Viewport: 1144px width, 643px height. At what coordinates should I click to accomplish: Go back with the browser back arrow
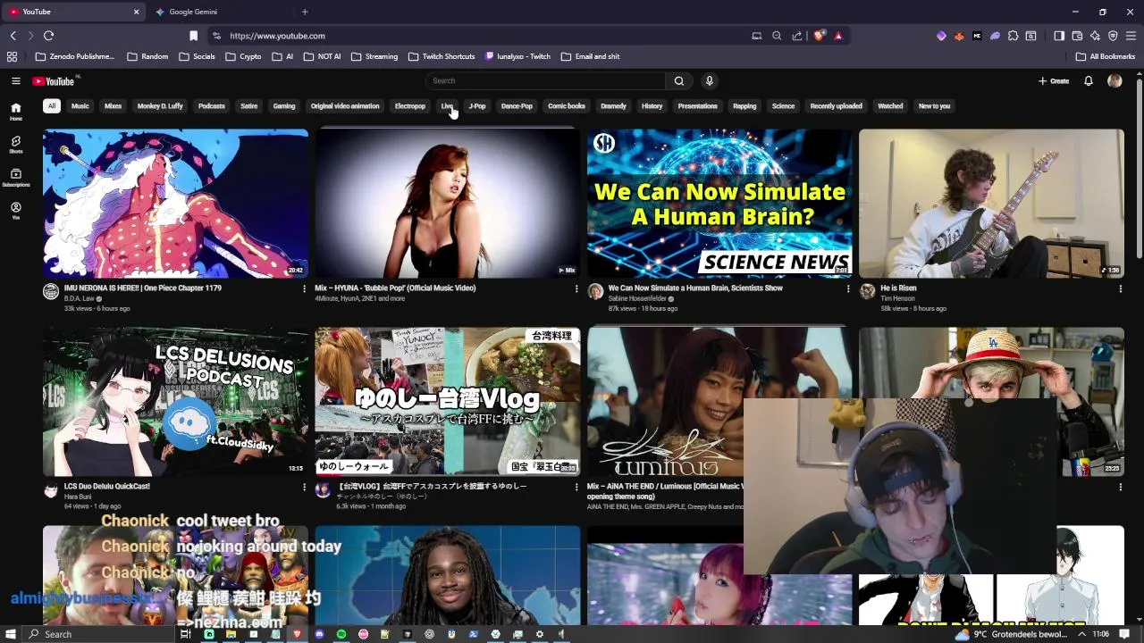coord(13,36)
